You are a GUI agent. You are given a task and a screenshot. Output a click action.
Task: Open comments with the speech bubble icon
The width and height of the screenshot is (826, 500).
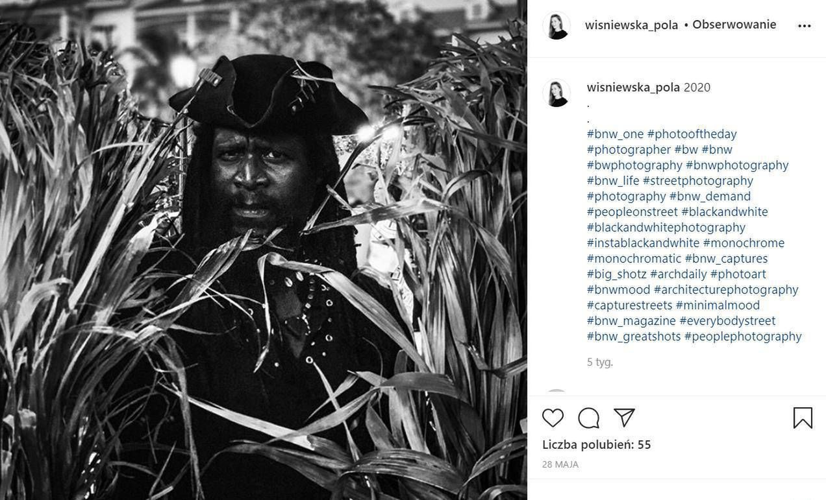click(588, 418)
